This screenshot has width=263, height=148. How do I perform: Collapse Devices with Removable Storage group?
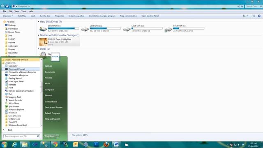(38, 35)
